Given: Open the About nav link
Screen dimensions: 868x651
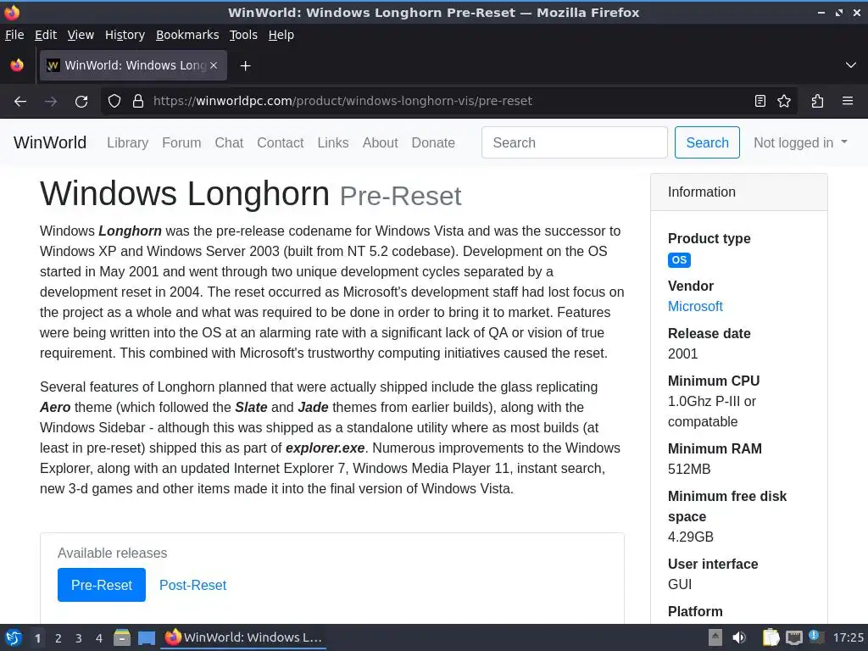Looking at the screenshot, I should (x=381, y=142).
